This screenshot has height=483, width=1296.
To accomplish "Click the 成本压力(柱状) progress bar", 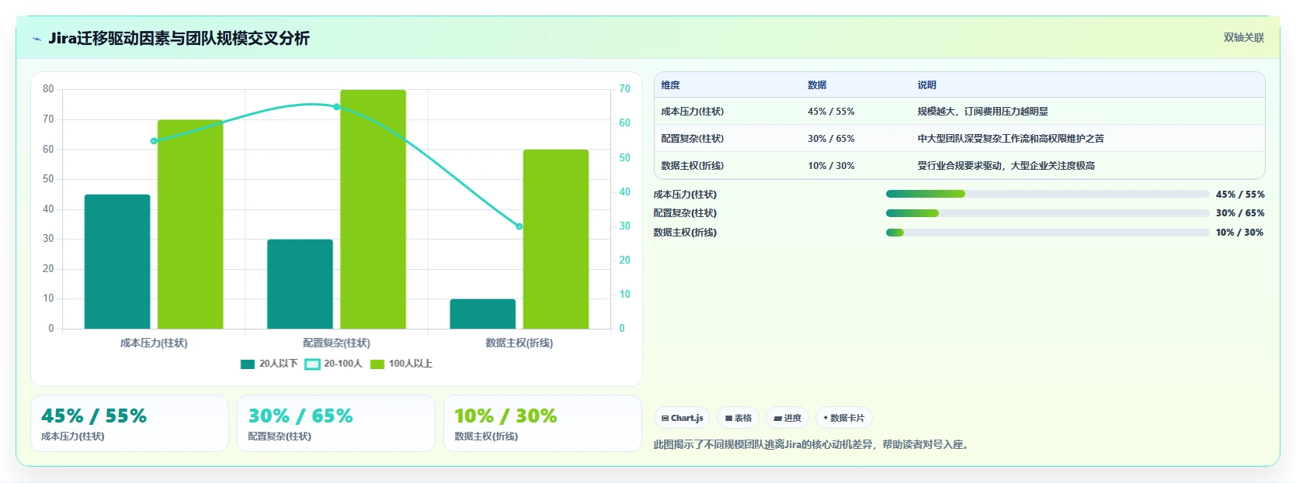I will pos(1048,194).
